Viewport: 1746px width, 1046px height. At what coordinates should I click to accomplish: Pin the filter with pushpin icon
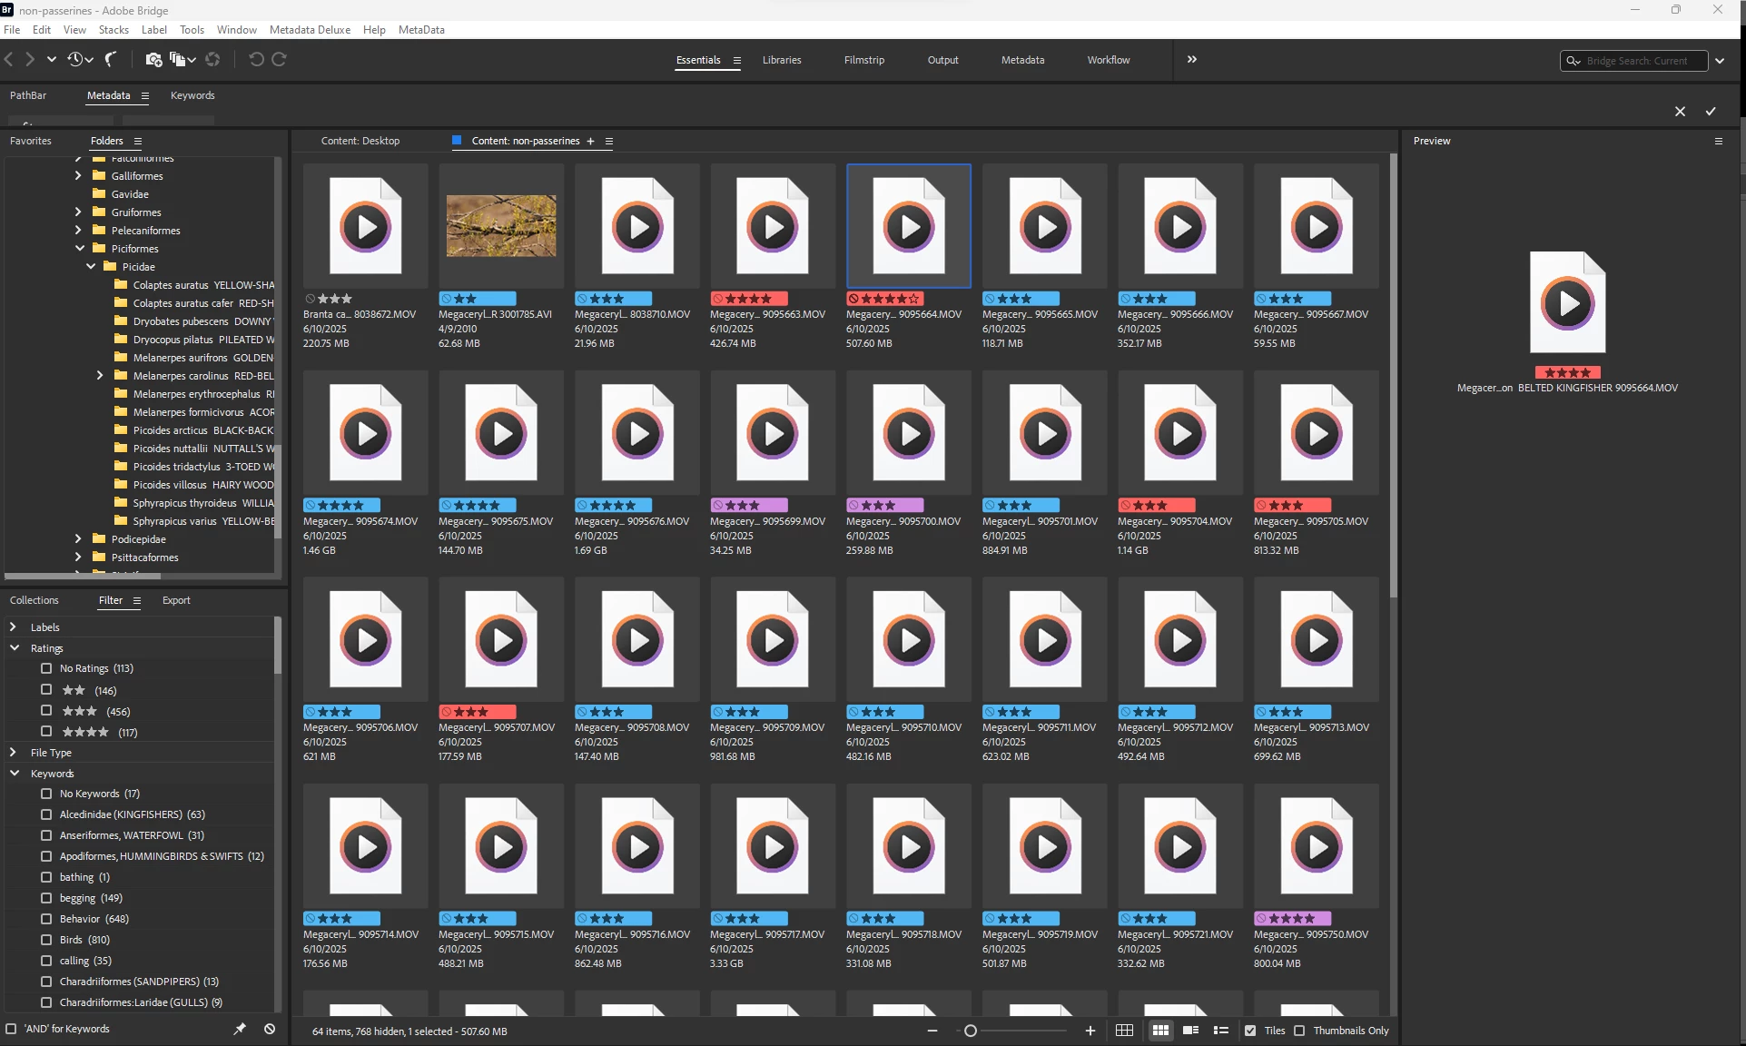click(x=240, y=1029)
